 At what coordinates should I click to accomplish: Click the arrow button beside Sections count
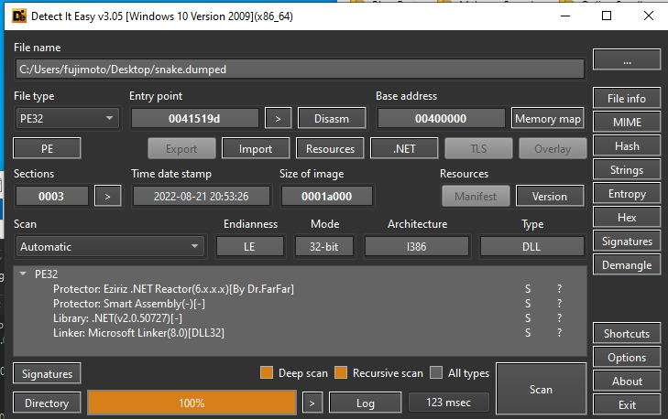(x=108, y=196)
